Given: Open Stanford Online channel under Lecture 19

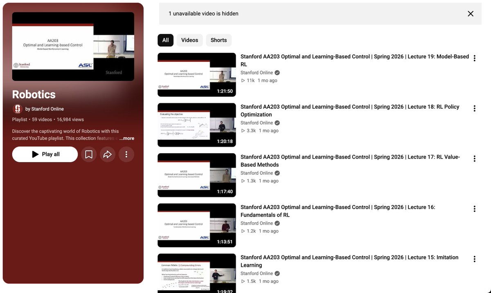Looking at the screenshot, I should point(257,73).
